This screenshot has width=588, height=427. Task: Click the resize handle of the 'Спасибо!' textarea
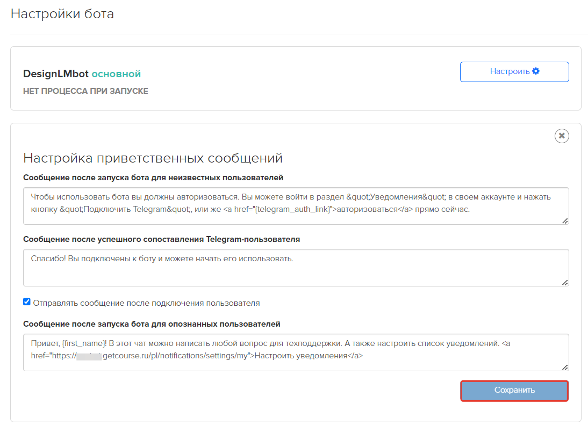[x=565, y=282]
